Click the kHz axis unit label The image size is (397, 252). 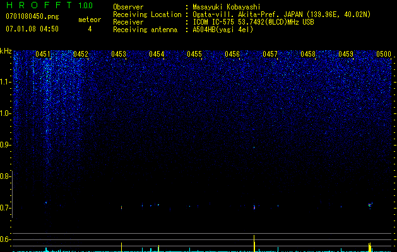click(6, 51)
